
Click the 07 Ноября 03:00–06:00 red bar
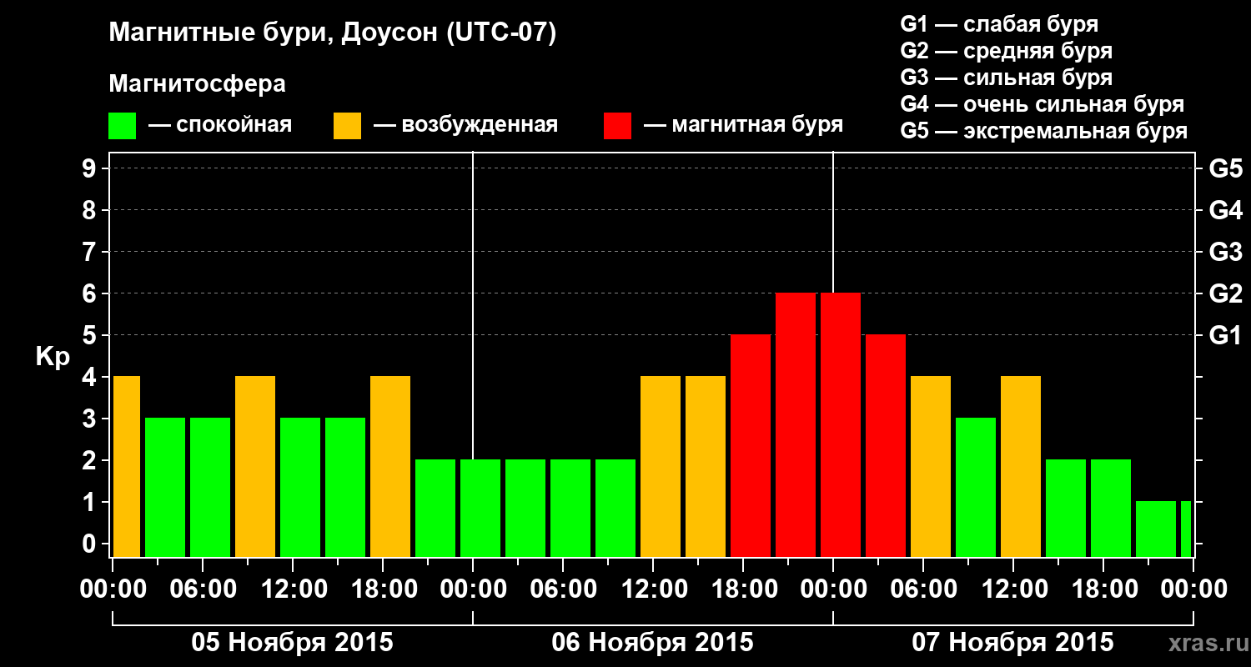click(x=886, y=445)
